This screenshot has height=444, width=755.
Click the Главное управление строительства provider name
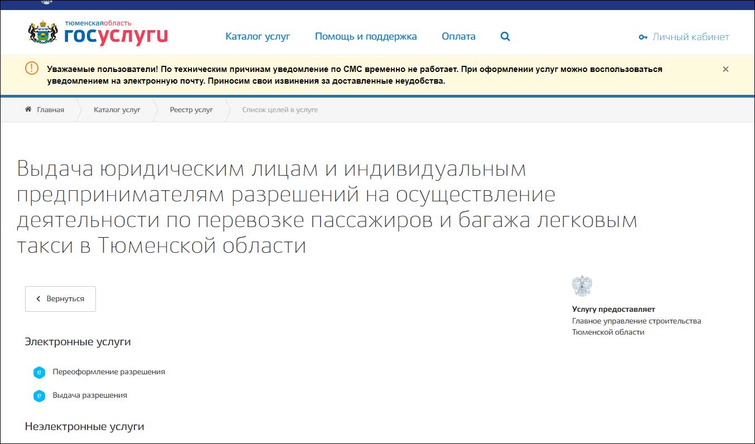coord(636,321)
